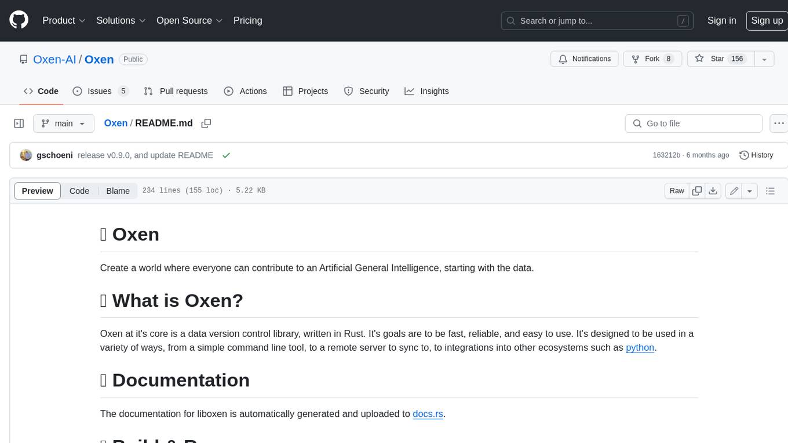This screenshot has width=788, height=443.
Task: Open the release v0.9.0 commit message
Action: pos(145,155)
